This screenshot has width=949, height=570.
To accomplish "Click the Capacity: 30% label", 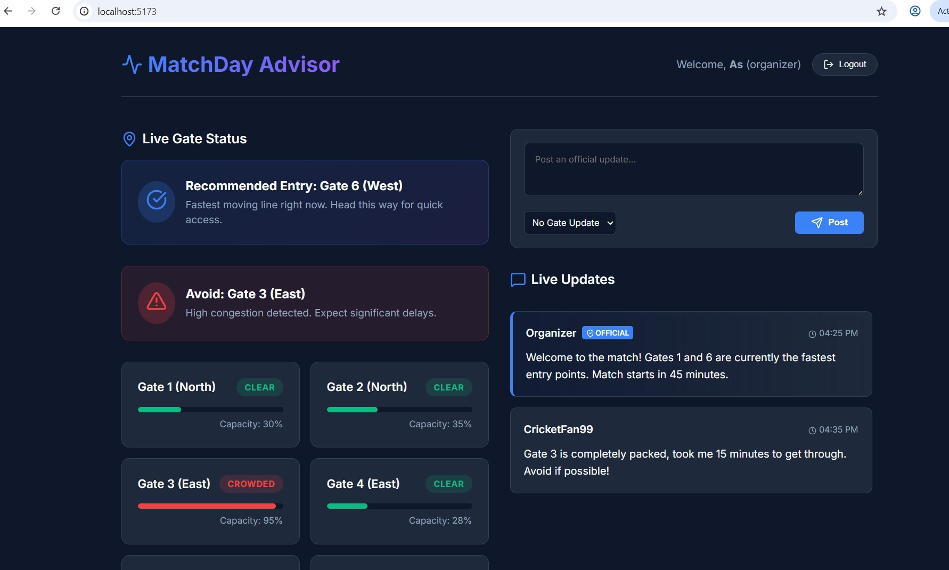I will pos(251,424).
